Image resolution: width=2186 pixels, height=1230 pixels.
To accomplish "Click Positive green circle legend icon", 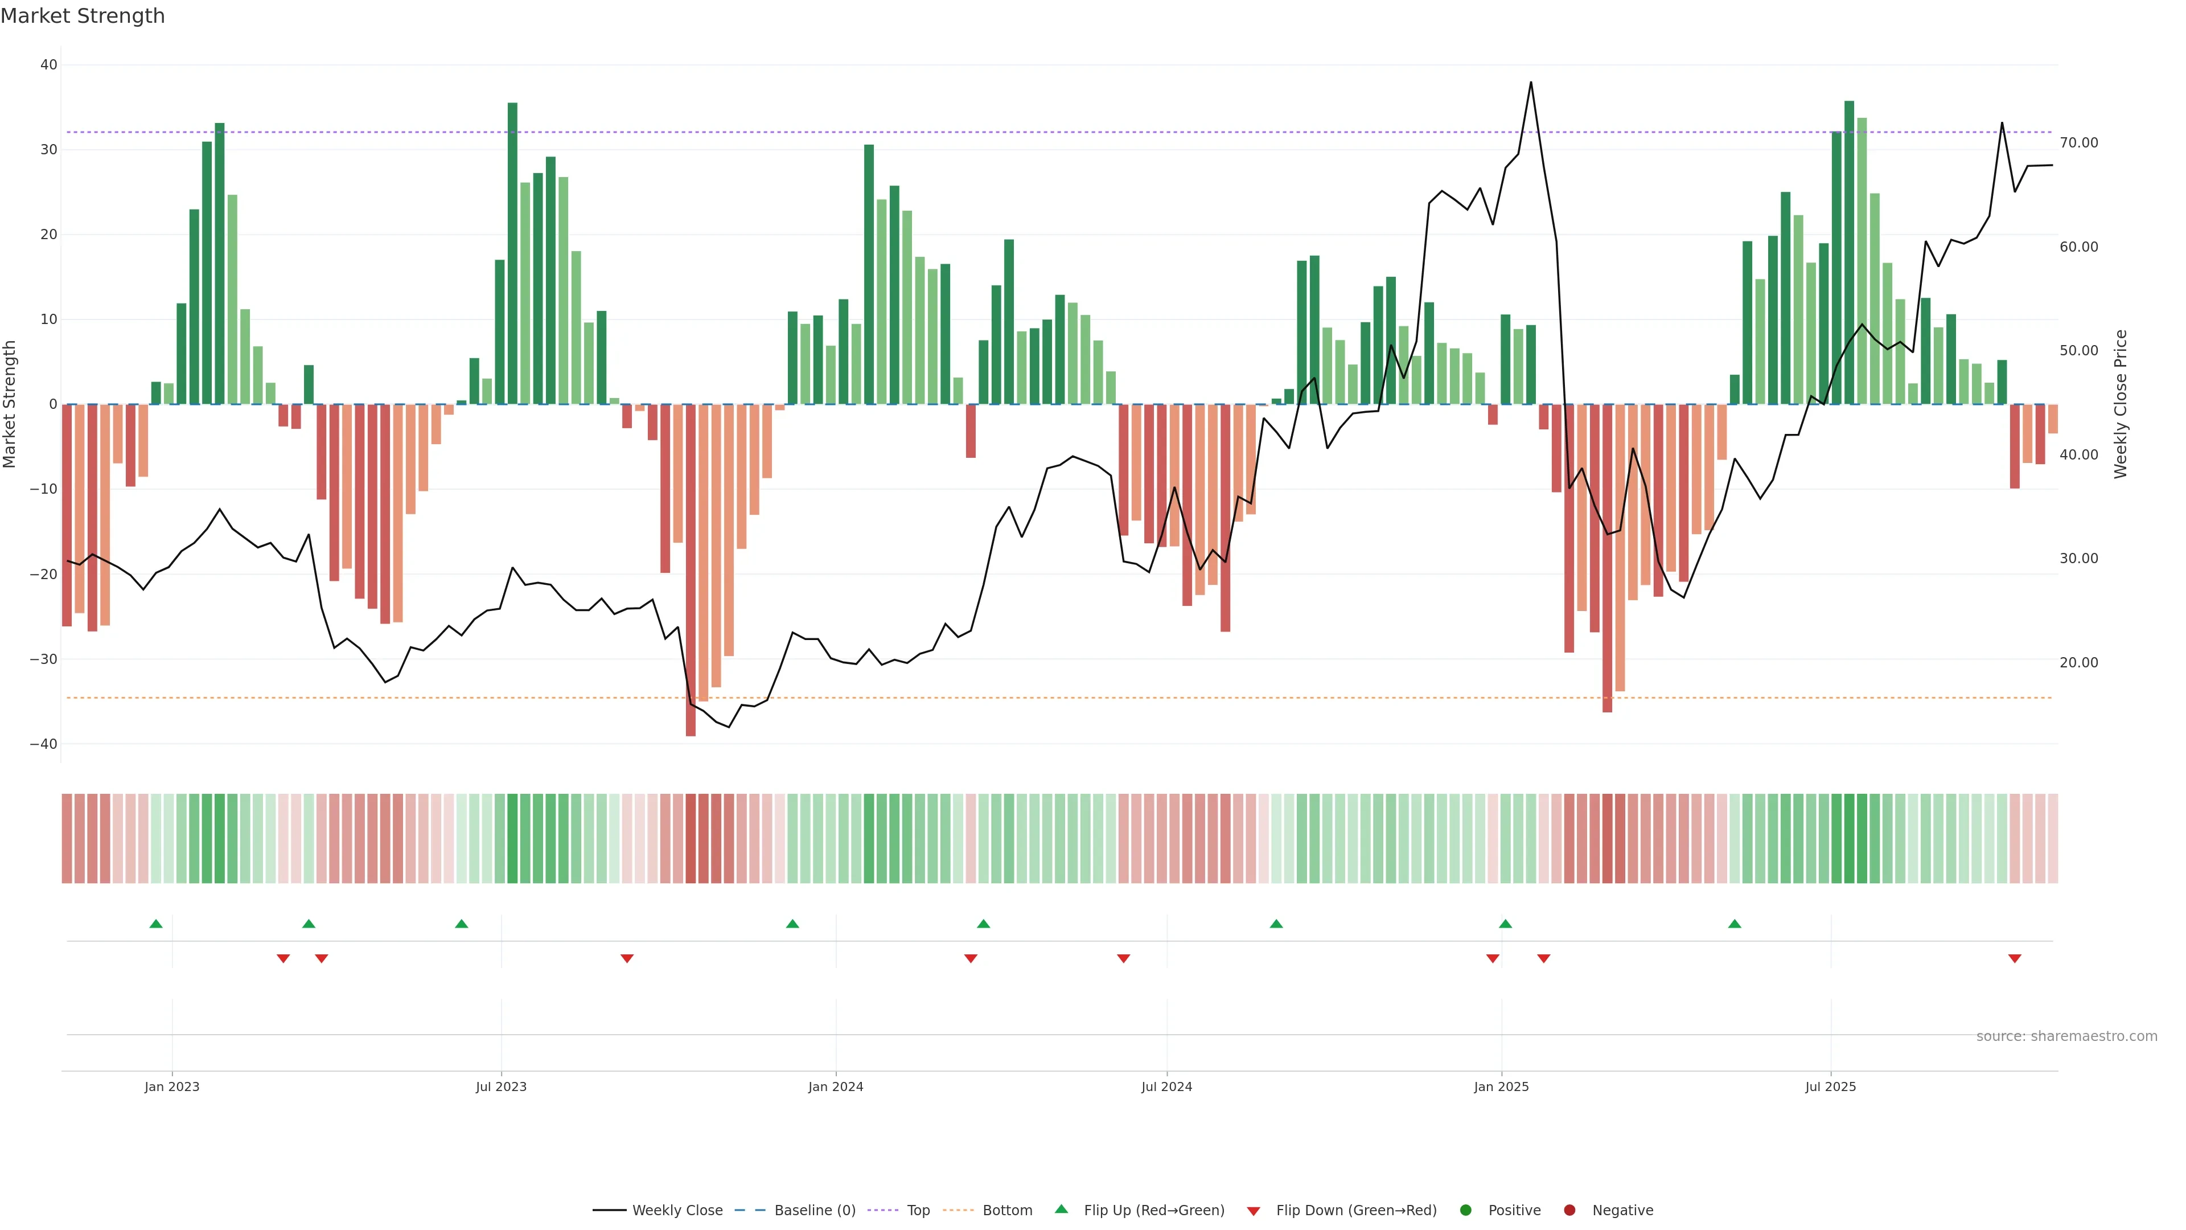I will point(1465,1211).
